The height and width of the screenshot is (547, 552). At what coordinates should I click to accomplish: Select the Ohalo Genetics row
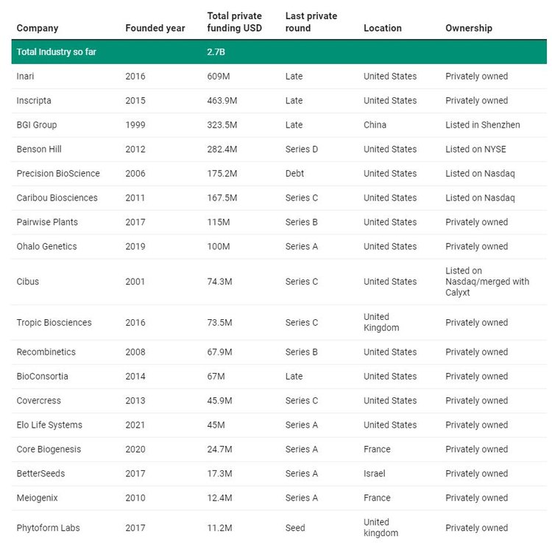(x=279, y=246)
